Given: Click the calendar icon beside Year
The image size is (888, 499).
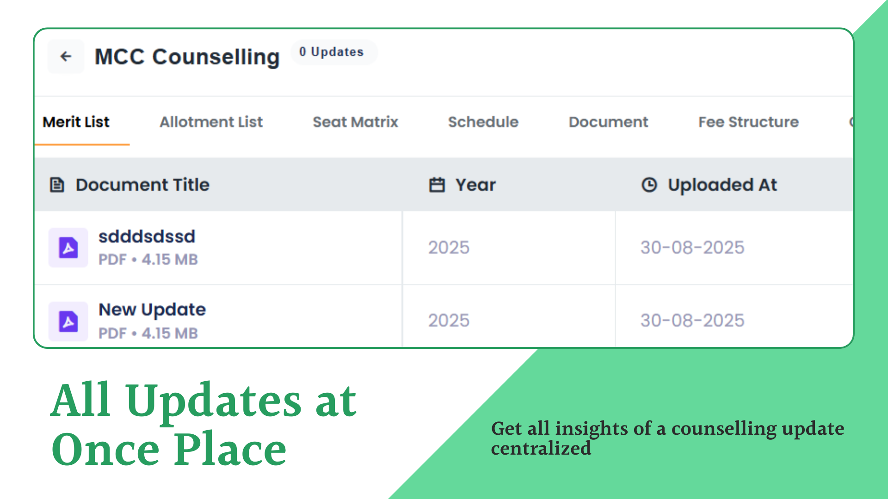Looking at the screenshot, I should click(437, 185).
